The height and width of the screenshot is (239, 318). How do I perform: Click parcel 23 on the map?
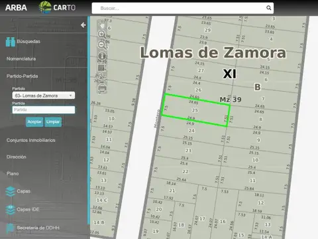188,151
